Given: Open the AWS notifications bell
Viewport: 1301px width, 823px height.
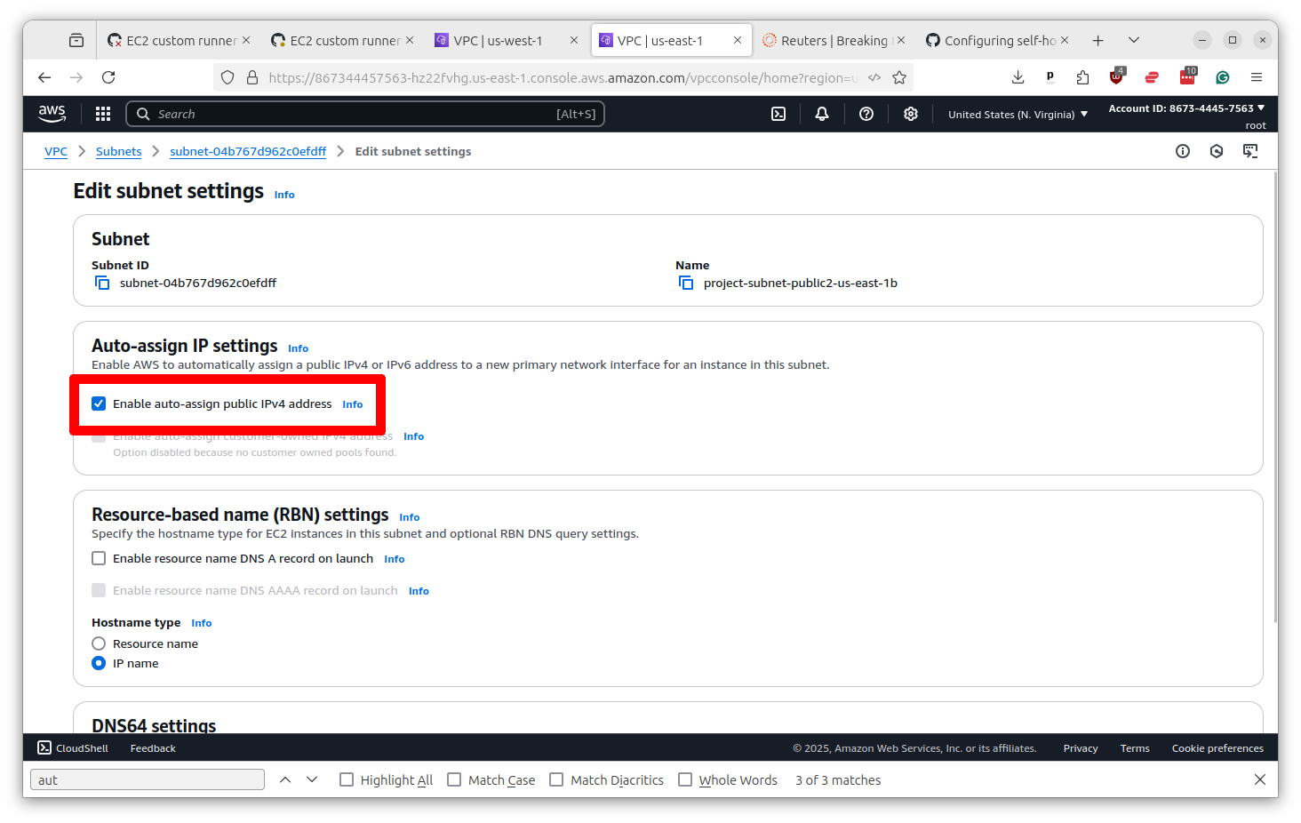Looking at the screenshot, I should coord(821,114).
